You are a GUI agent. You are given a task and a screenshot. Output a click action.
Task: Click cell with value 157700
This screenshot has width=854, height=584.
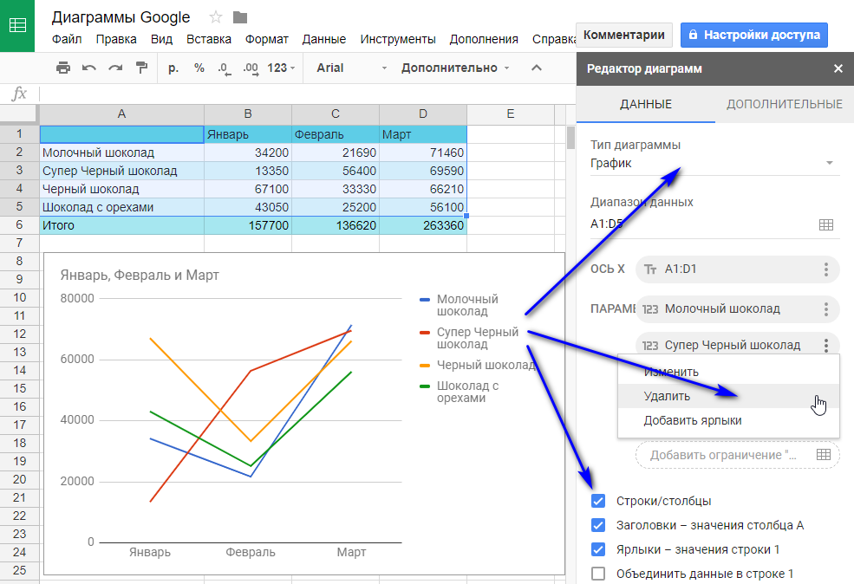coord(248,225)
